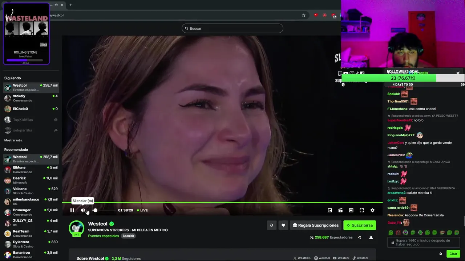The image size is (465, 261).
Task: Click the locked chat message input
Action: tap(424, 243)
